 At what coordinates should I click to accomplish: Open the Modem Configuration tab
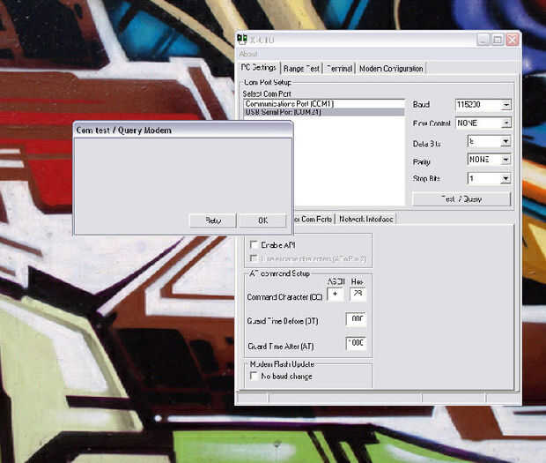(x=391, y=69)
